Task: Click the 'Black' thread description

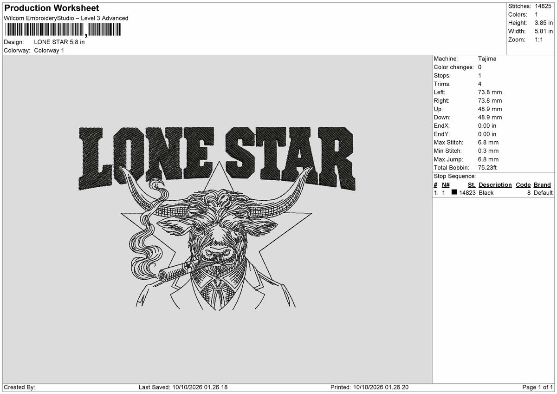Action: coord(486,192)
